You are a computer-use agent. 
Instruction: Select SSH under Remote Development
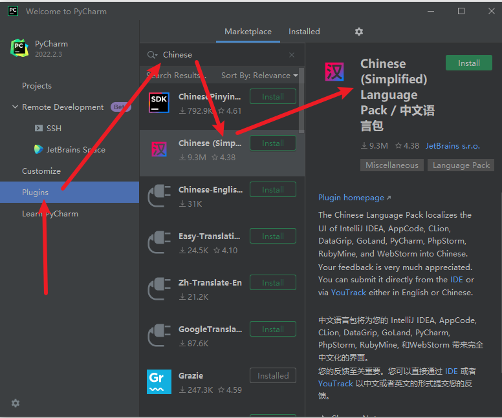click(54, 129)
